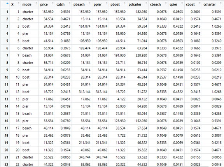
Task: Sort table by cpier column
Action: [176, 4]
